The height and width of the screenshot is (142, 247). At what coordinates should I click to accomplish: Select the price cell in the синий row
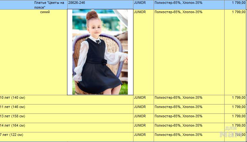click(x=238, y=12)
